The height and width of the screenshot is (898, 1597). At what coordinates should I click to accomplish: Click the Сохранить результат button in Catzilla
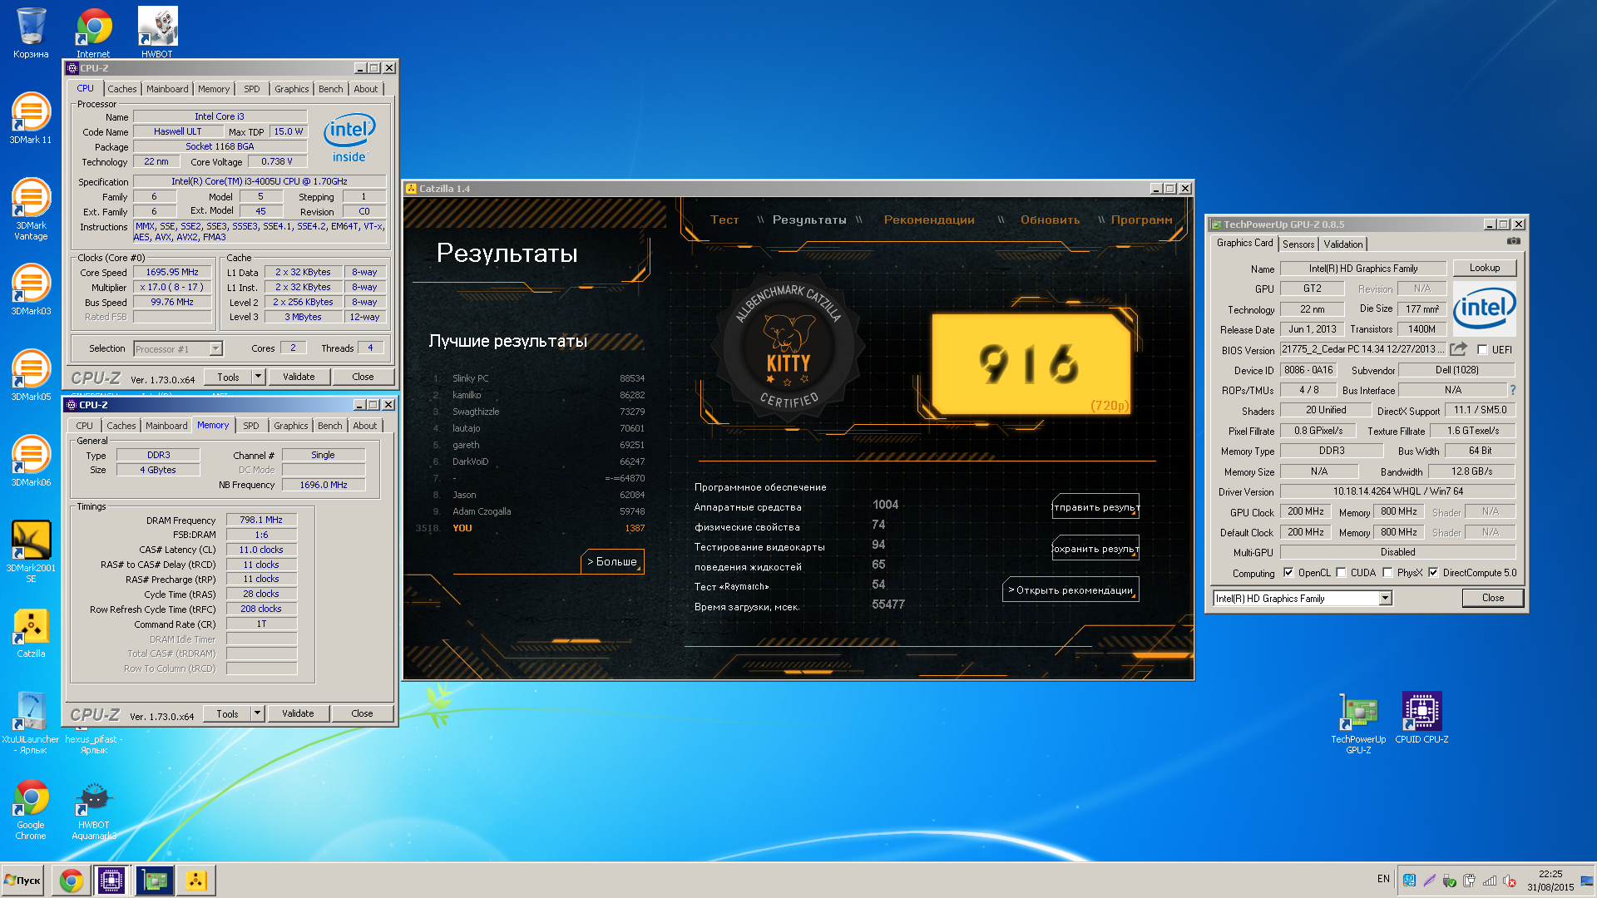[x=1095, y=549]
